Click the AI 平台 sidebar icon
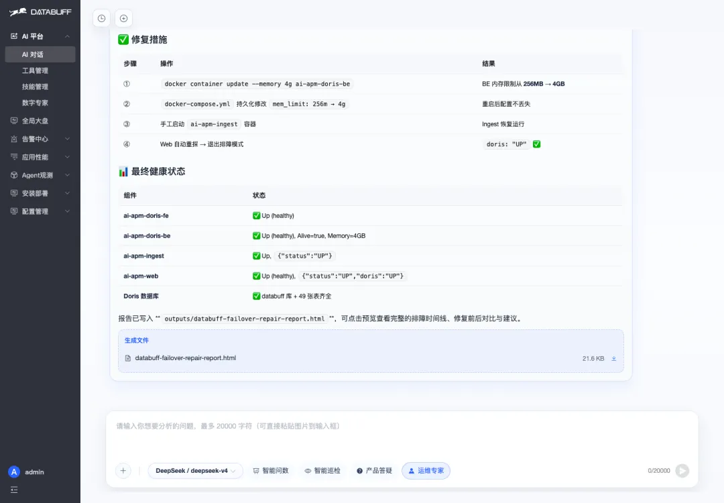This screenshot has height=503, width=724. click(14, 36)
